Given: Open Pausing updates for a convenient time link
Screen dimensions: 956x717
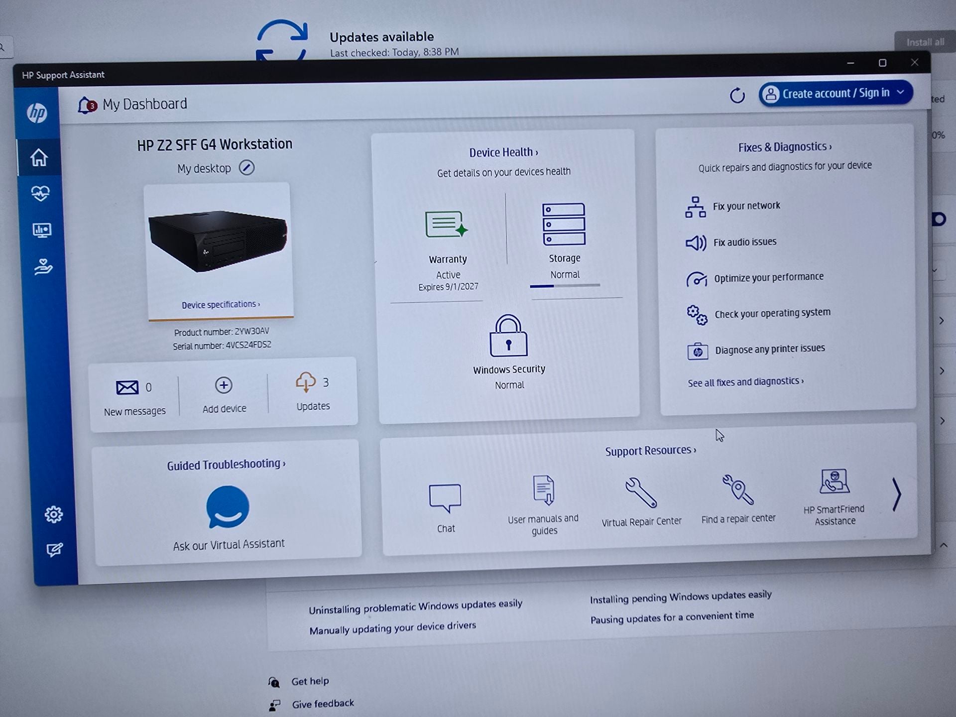Looking at the screenshot, I should click(x=672, y=617).
